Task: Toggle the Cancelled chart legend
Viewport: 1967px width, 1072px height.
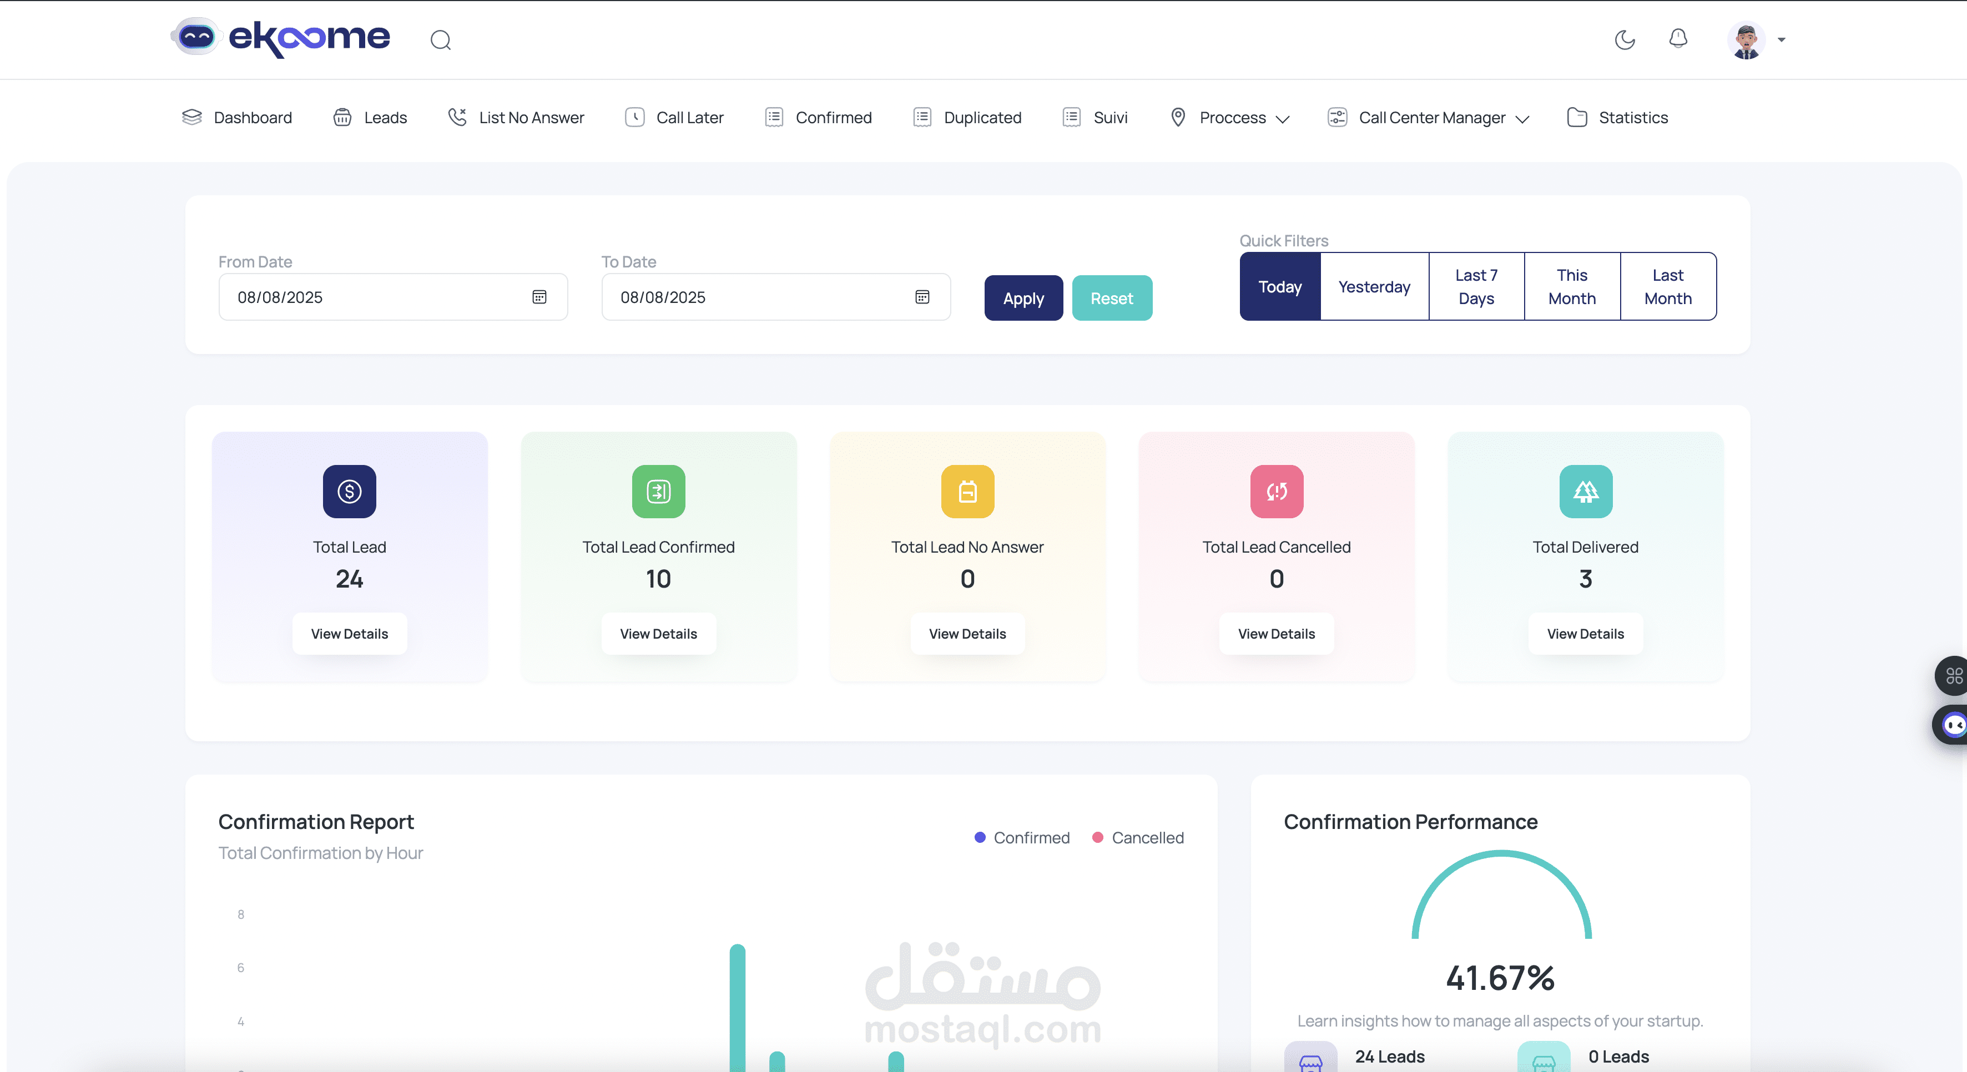Action: tap(1138, 838)
